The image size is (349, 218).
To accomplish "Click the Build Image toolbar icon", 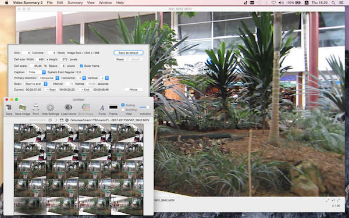I will point(86,108).
